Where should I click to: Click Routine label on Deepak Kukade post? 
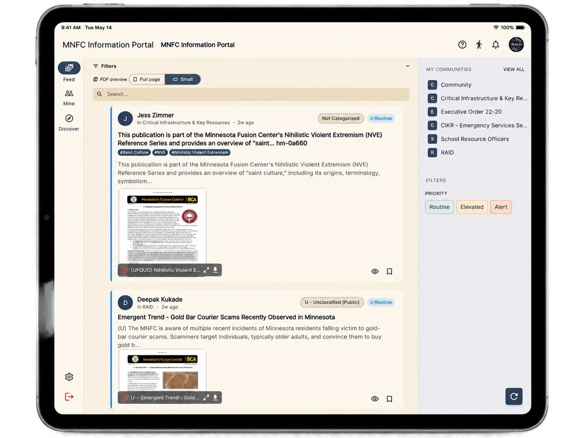tap(381, 302)
